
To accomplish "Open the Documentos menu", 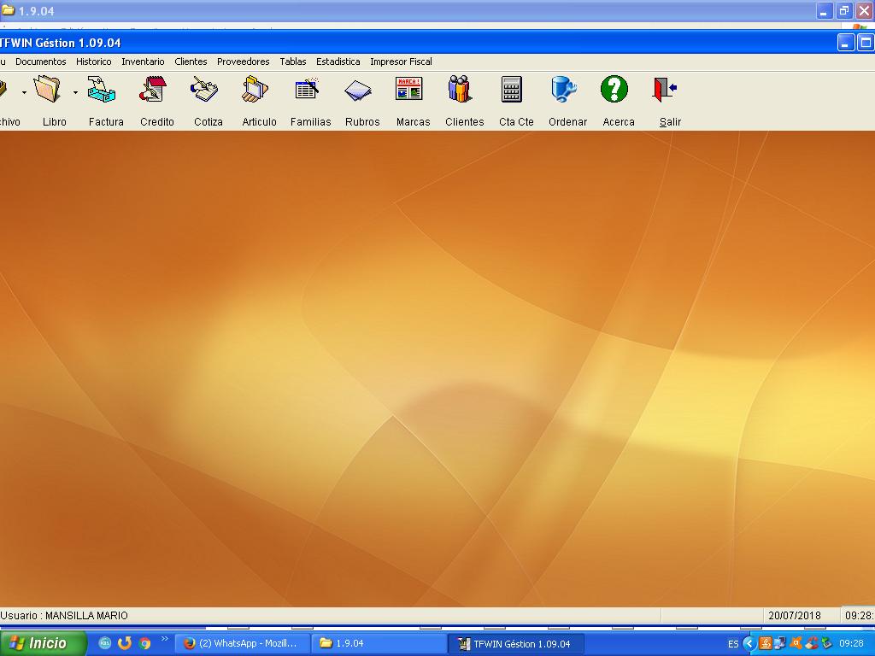I will tap(40, 61).
